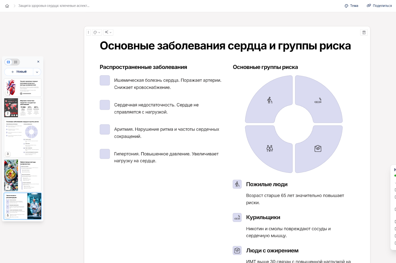Select the second slide thumbnail with world map
The width and height of the screenshot is (396, 263).
pos(22,108)
